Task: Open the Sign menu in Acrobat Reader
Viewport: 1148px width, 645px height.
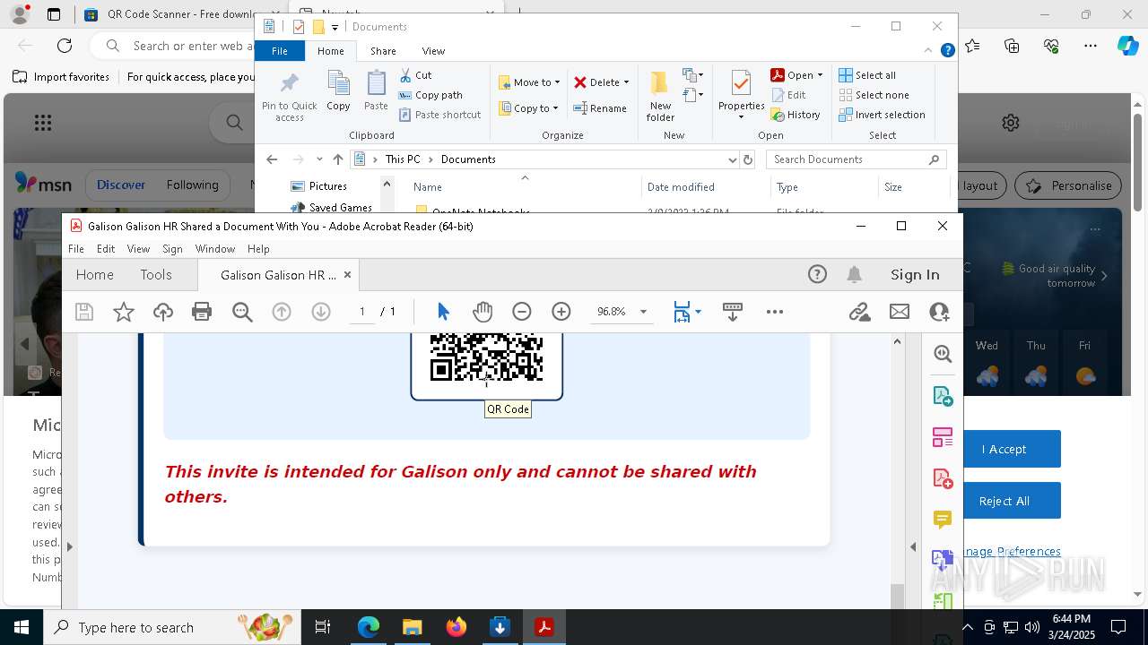Action: coord(172,249)
